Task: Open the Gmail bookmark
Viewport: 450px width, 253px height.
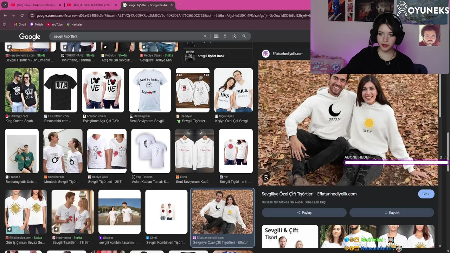Action: 20,25
